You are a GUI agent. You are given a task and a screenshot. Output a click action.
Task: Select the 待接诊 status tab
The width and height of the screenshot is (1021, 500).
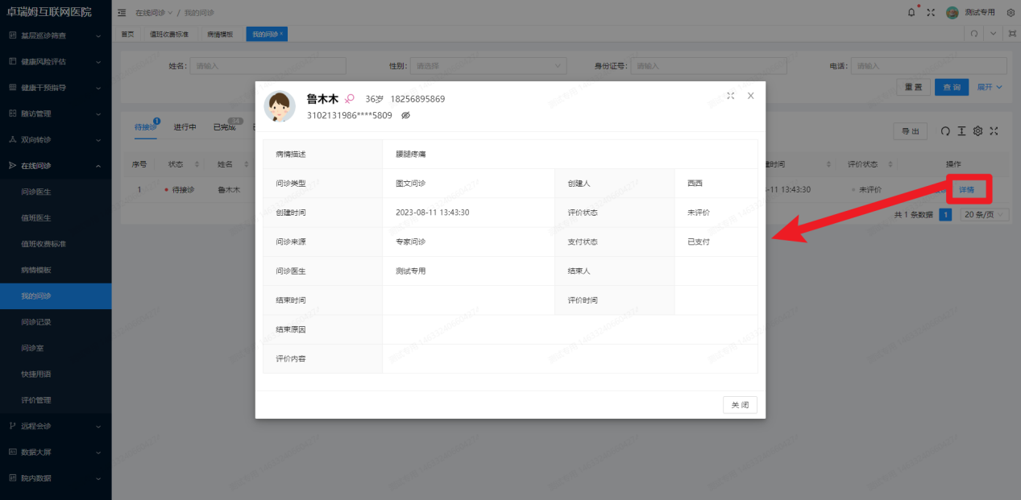click(x=145, y=127)
